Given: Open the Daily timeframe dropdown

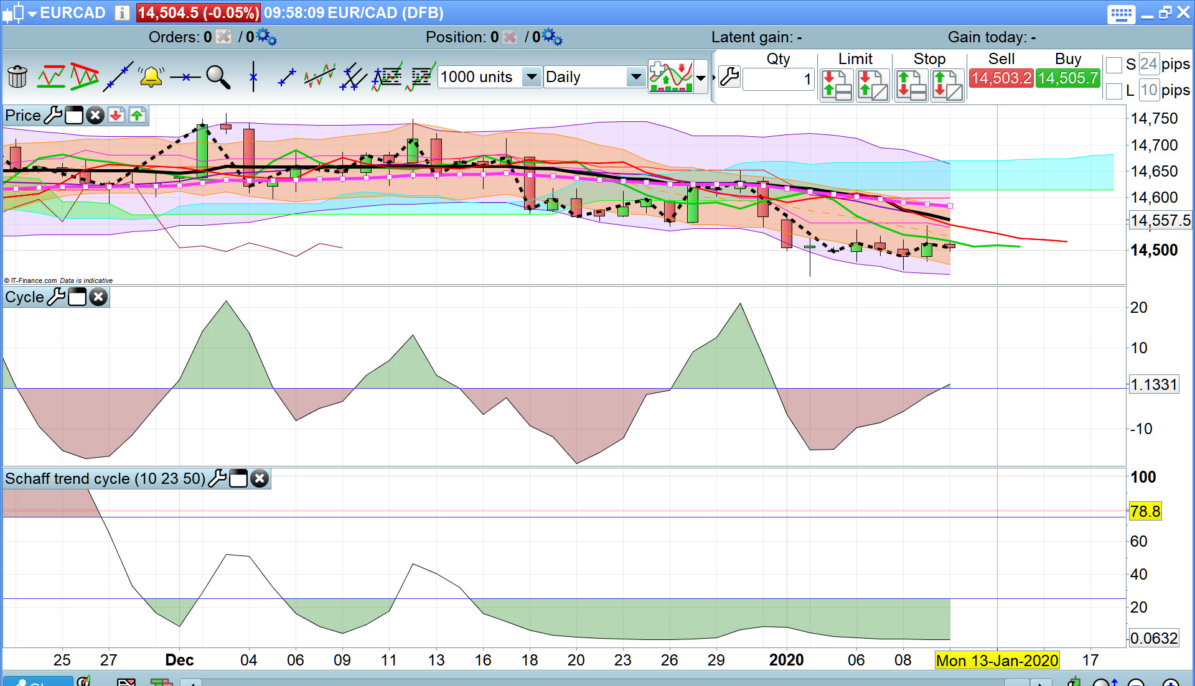Looking at the screenshot, I should pyautogui.click(x=635, y=77).
